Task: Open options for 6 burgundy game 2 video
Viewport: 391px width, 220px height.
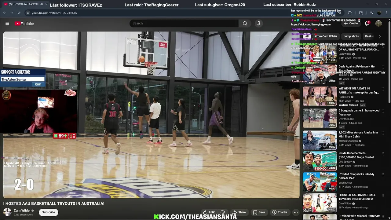Action: [383, 111]
